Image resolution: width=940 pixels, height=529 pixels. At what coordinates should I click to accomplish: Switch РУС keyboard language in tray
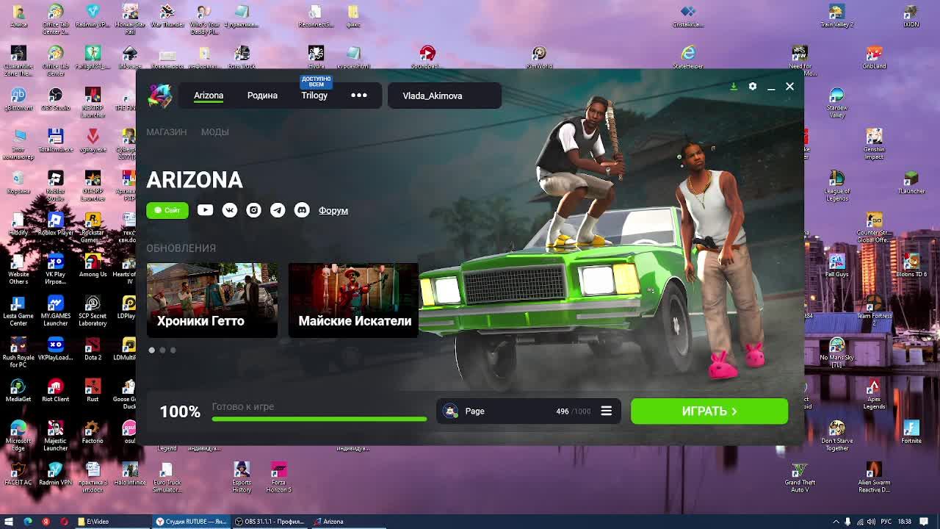886,522
